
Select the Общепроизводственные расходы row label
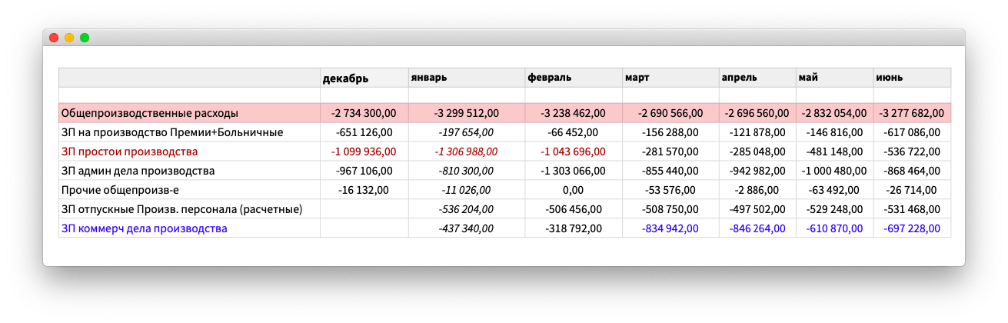(149, 113)
